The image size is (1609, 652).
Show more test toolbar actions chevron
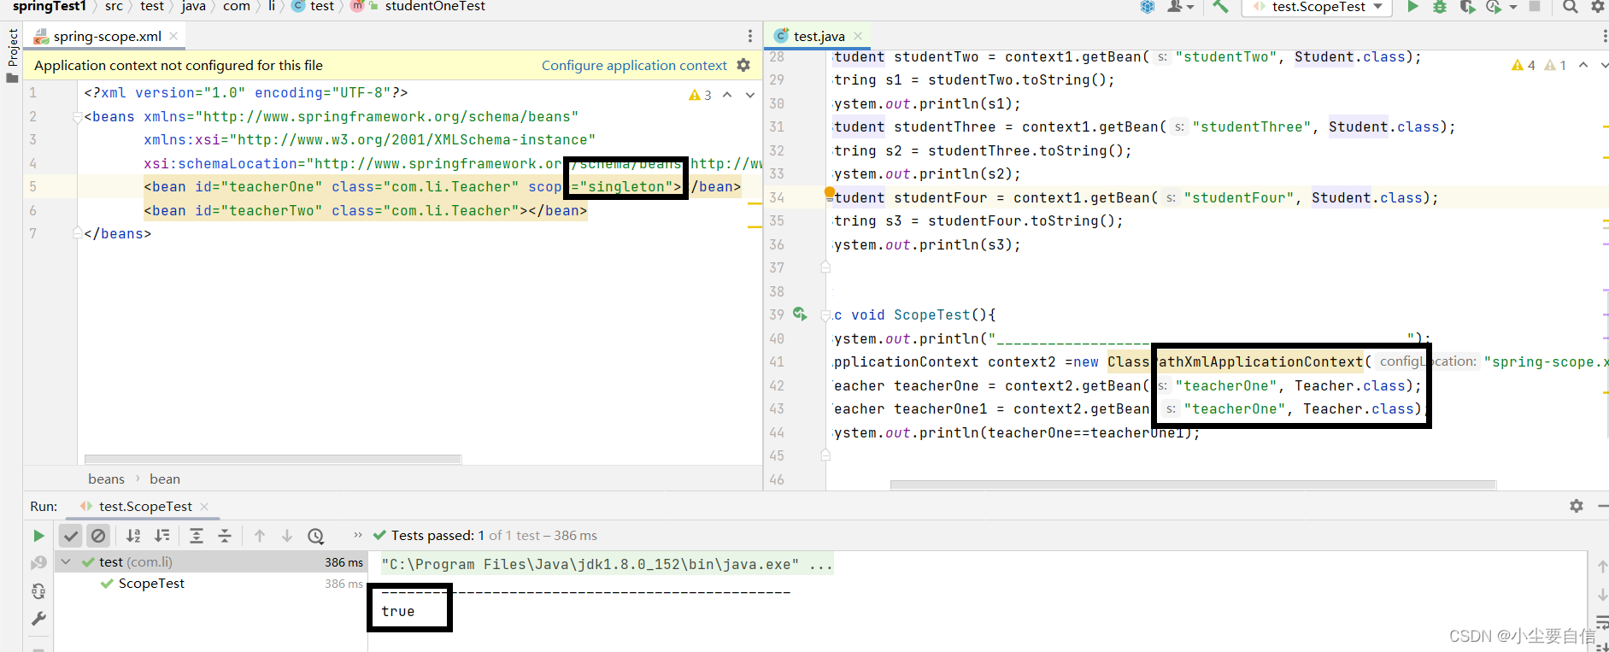357,535
